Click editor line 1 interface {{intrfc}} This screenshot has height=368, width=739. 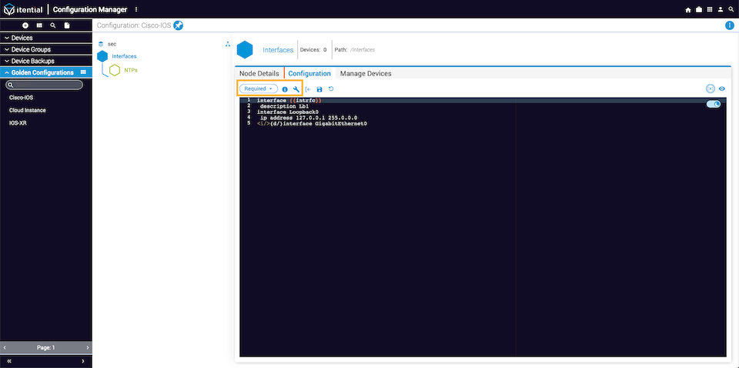[x=289, y=100]
